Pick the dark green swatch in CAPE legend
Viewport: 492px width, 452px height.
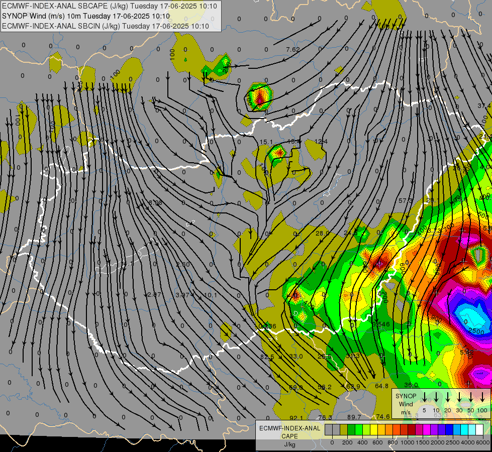click(x=351, y=430)
